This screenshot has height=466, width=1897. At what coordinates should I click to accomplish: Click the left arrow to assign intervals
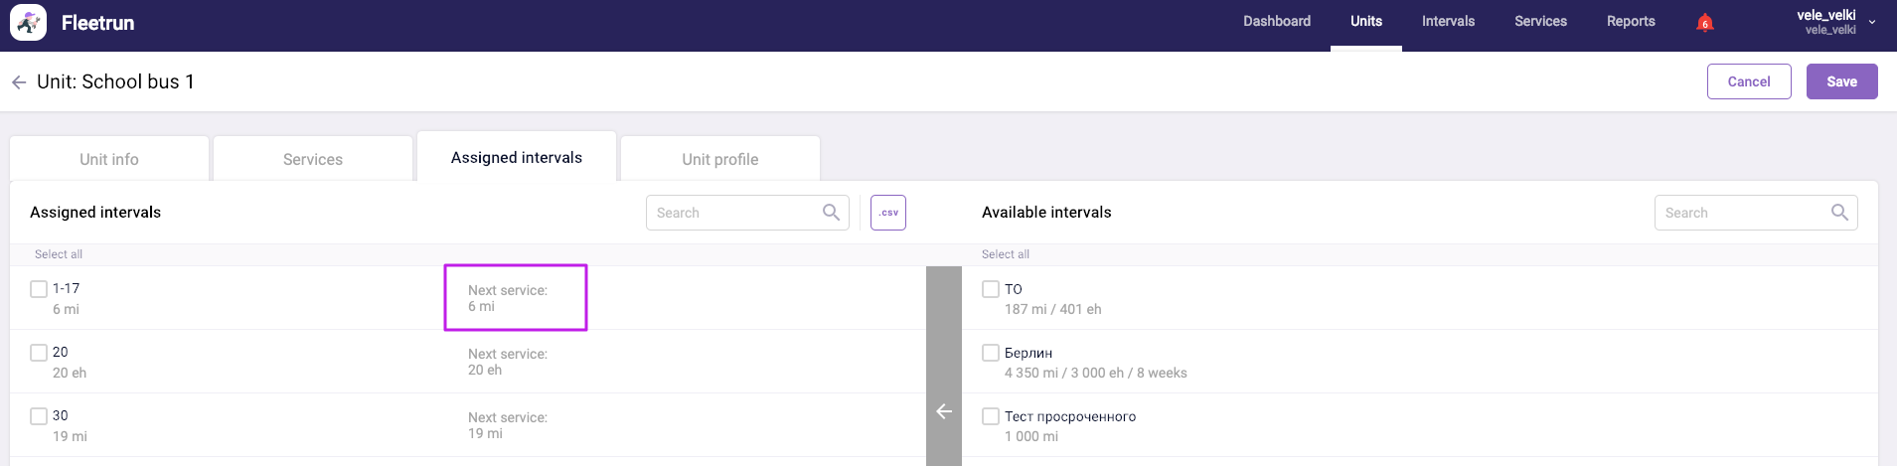944,411
